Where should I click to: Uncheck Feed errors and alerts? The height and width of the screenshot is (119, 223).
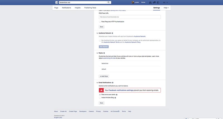(x=100, y=94)
